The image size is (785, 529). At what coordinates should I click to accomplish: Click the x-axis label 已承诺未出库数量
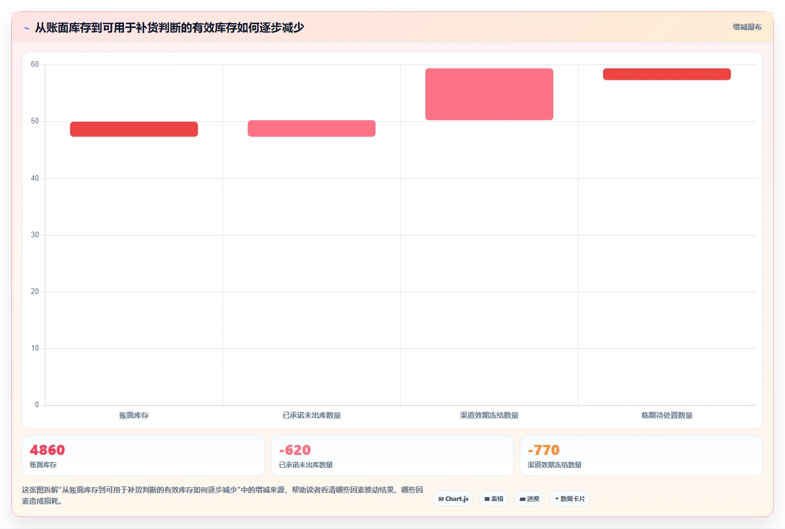click(311, 416)
